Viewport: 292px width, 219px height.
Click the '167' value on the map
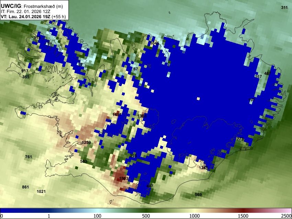pyautogui.click(x=258, y=76)
